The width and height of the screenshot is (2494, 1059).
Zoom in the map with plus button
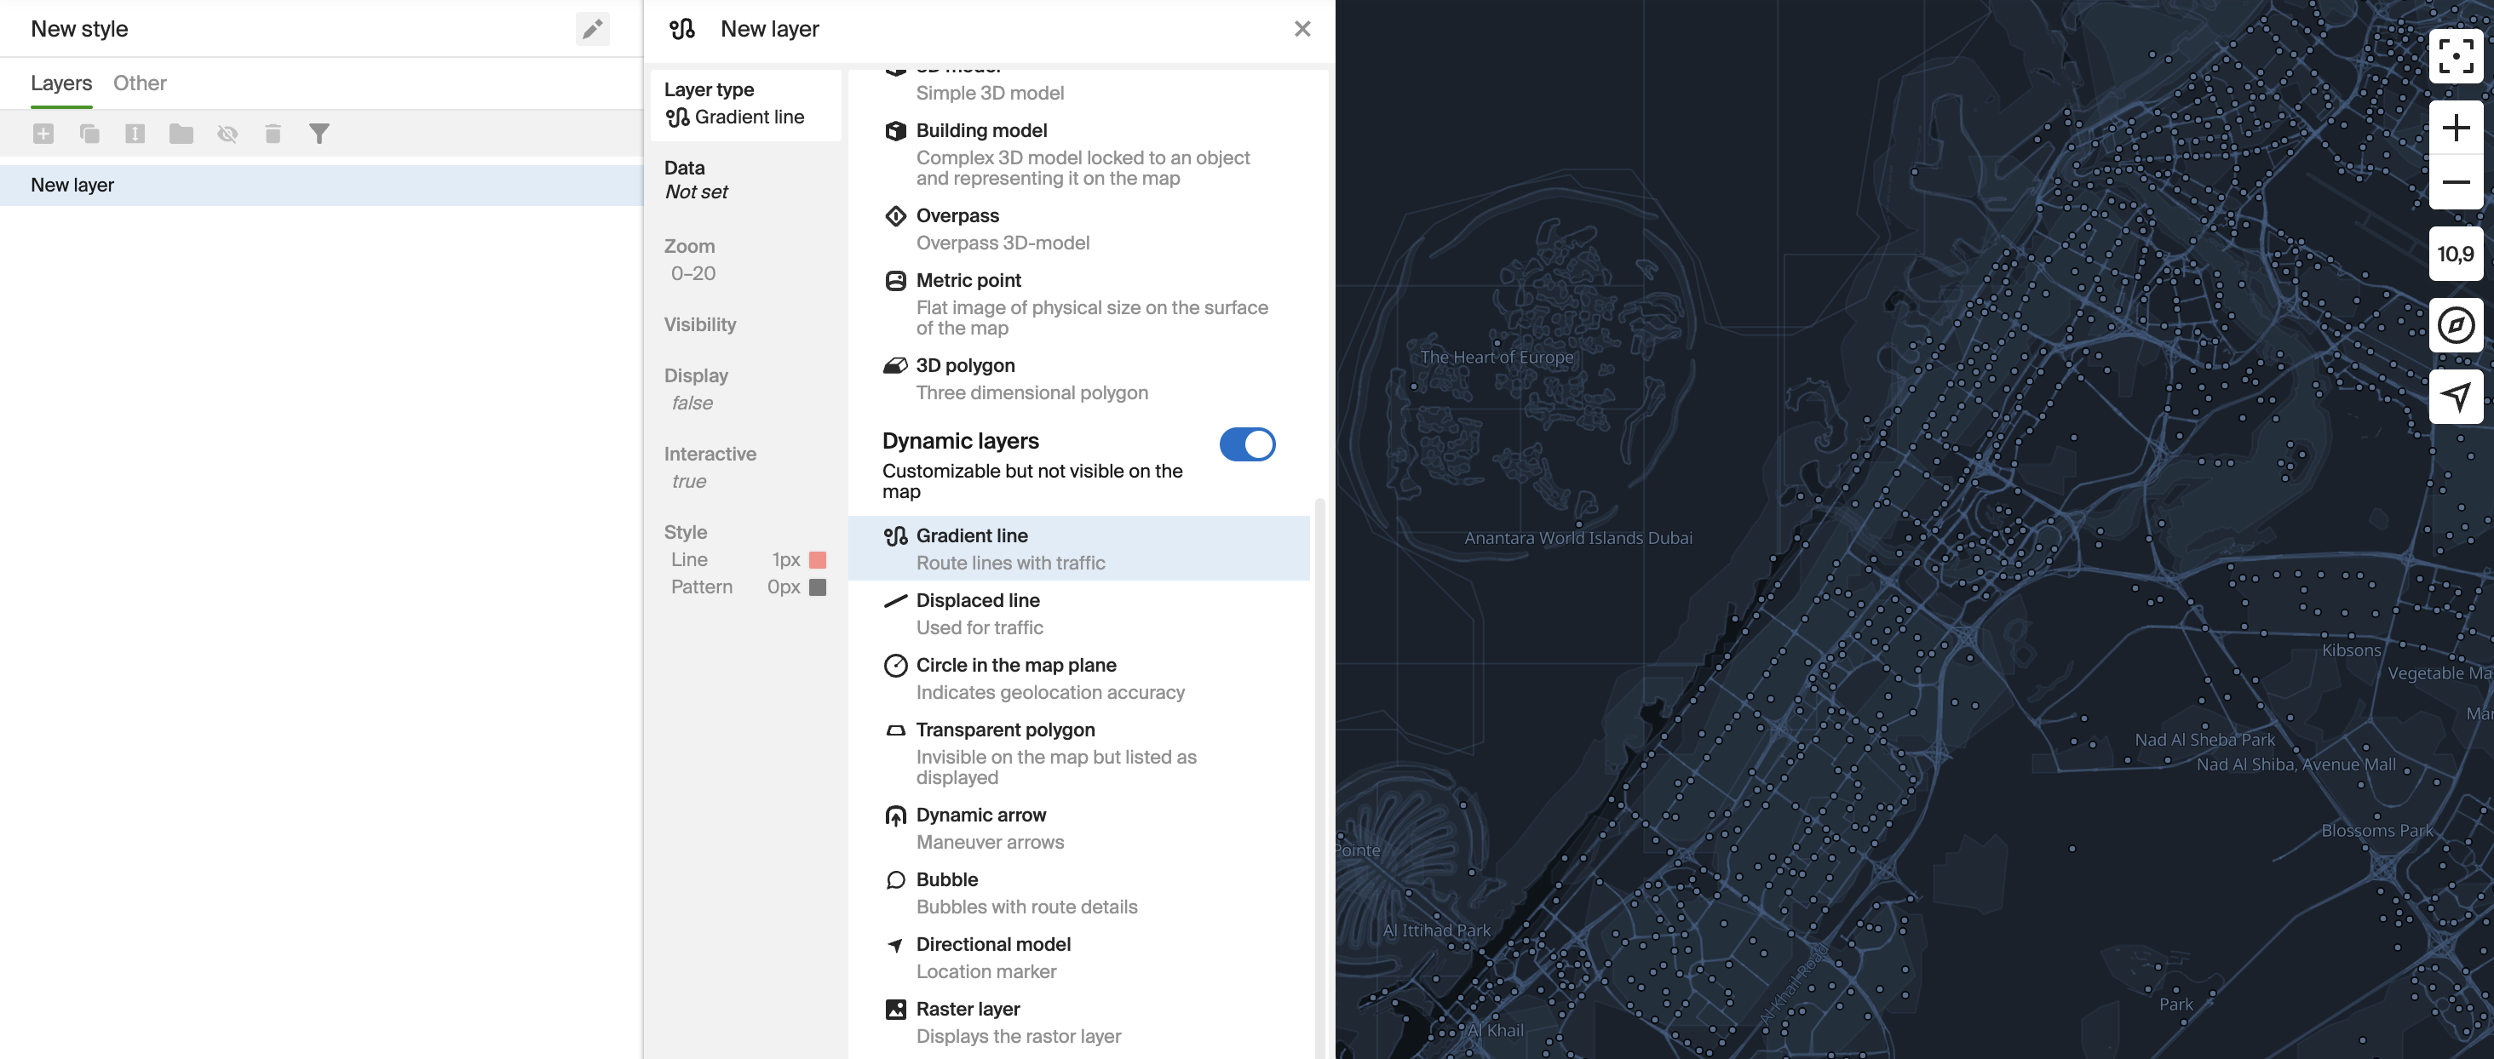point(2456,128)
